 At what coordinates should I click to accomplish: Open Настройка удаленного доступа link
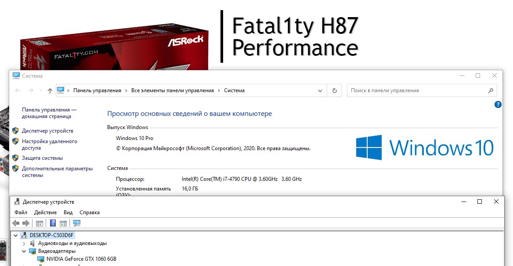point(49,144)
